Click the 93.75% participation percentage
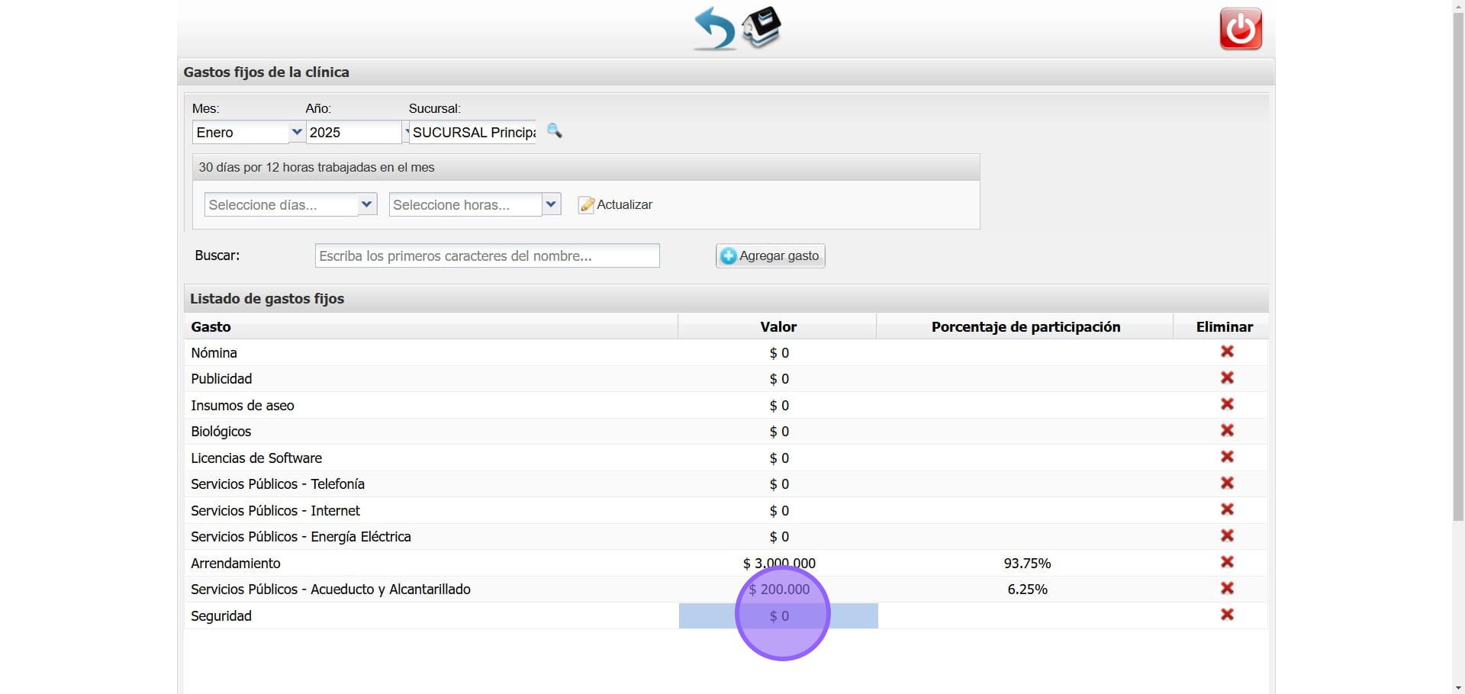 [1027, 563]
